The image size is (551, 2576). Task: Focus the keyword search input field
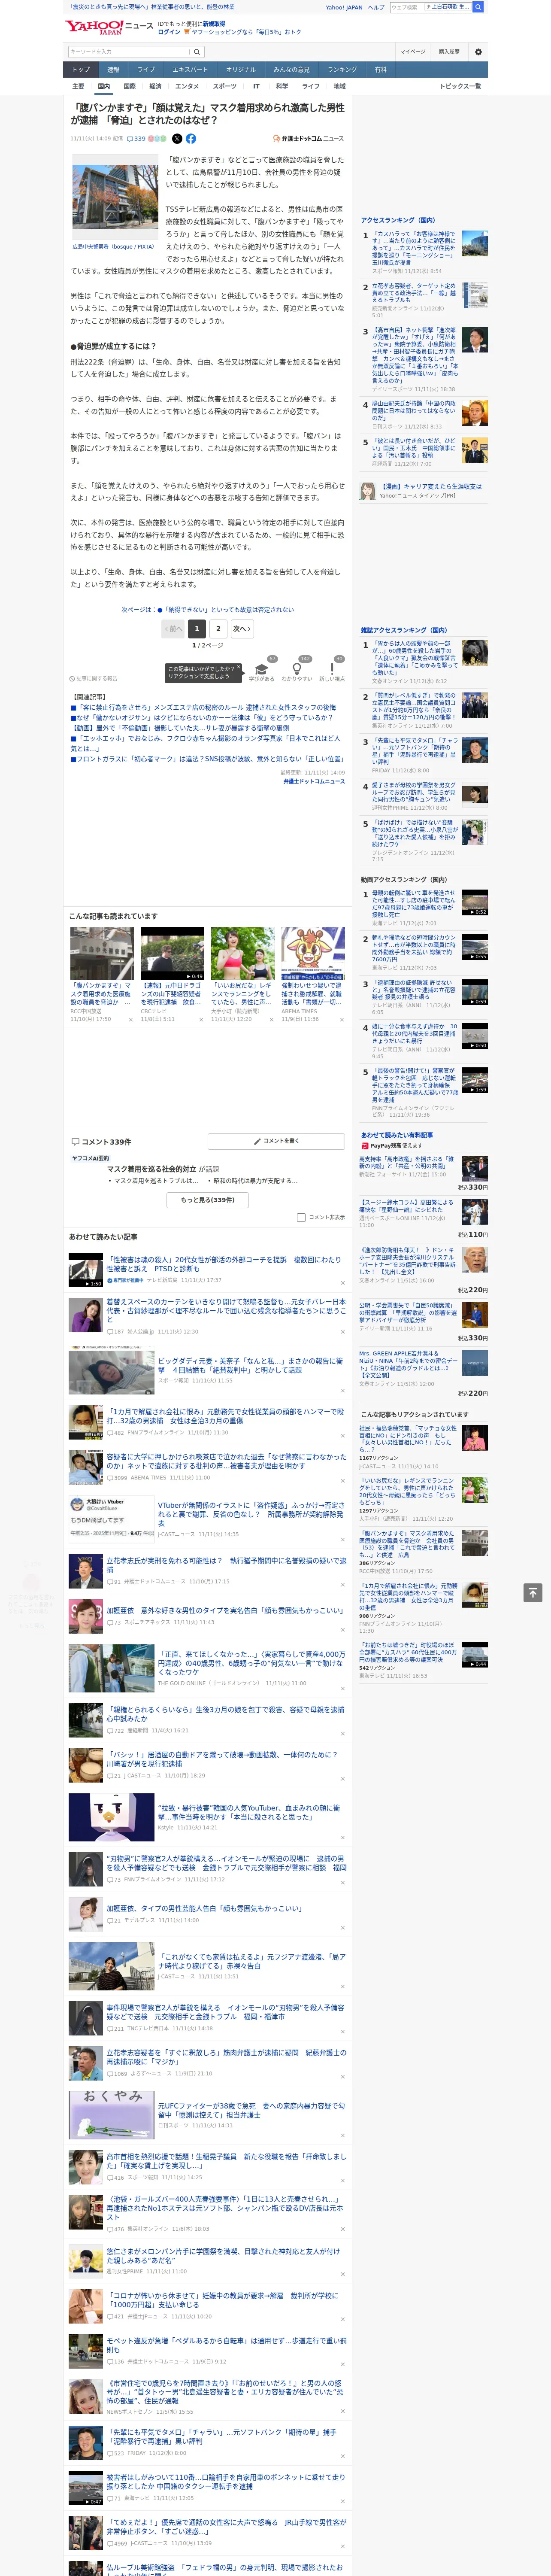129,51
